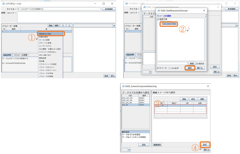
Task: Choose パラメータの削除 from the context menu
Action: click(x=50, y=76)
